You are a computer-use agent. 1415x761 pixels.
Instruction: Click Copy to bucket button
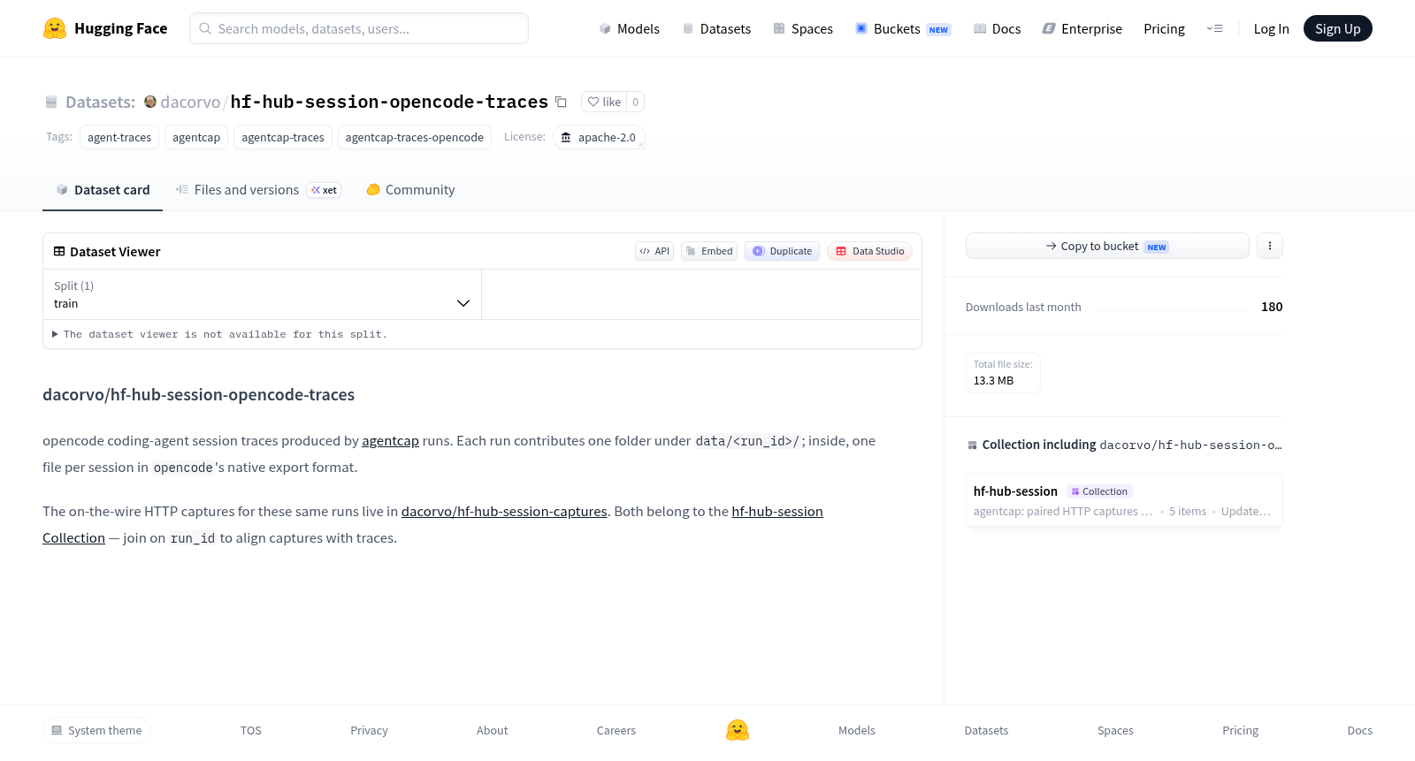click(x=1107, y=246)
